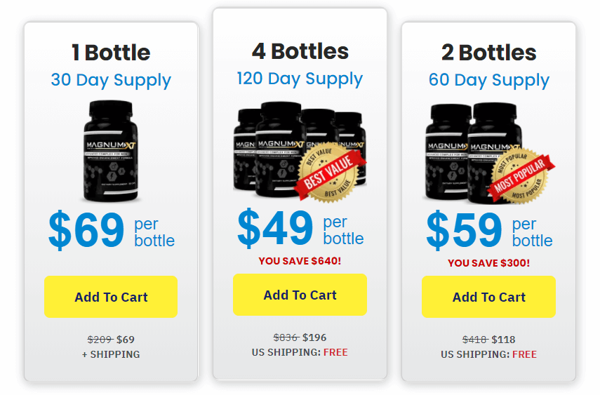Click the two-bottle product image
The image size is (600, 395).
488,153
